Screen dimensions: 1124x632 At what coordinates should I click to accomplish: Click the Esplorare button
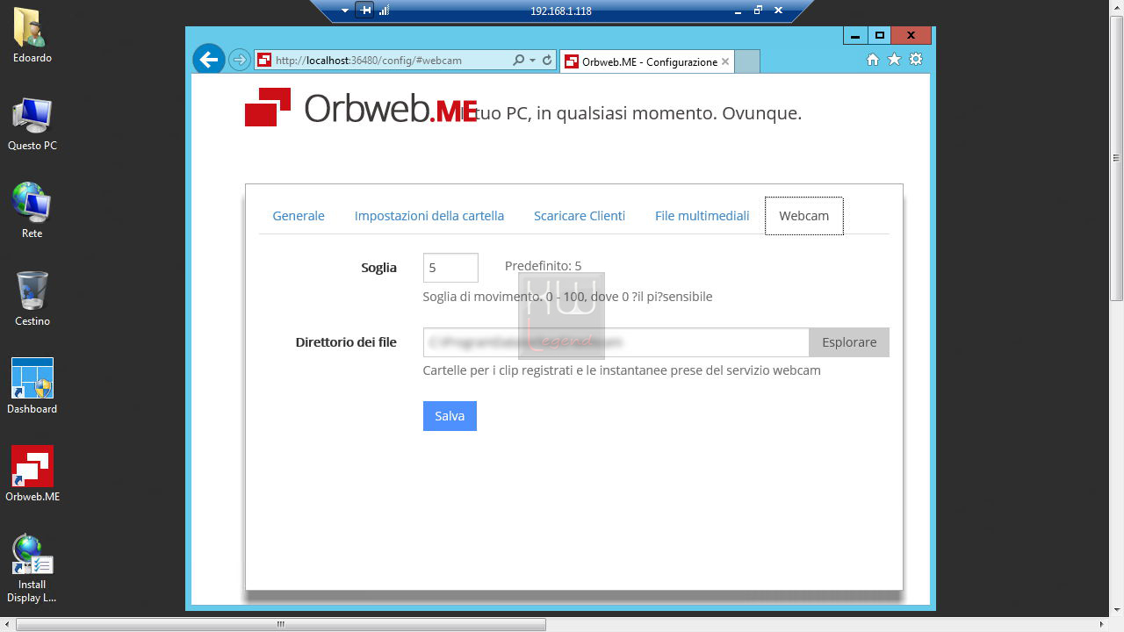coord(849,342)
